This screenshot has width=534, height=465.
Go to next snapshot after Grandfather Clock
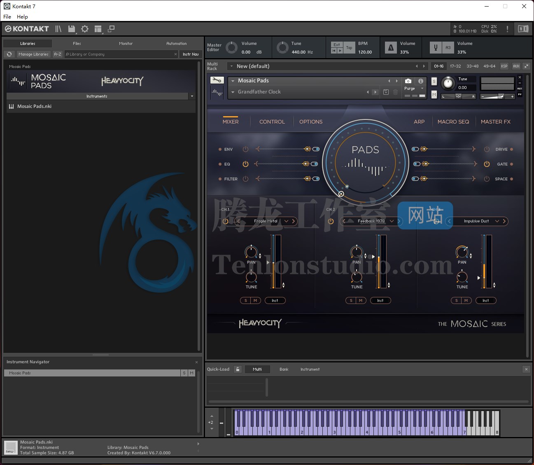pos(375,92)
